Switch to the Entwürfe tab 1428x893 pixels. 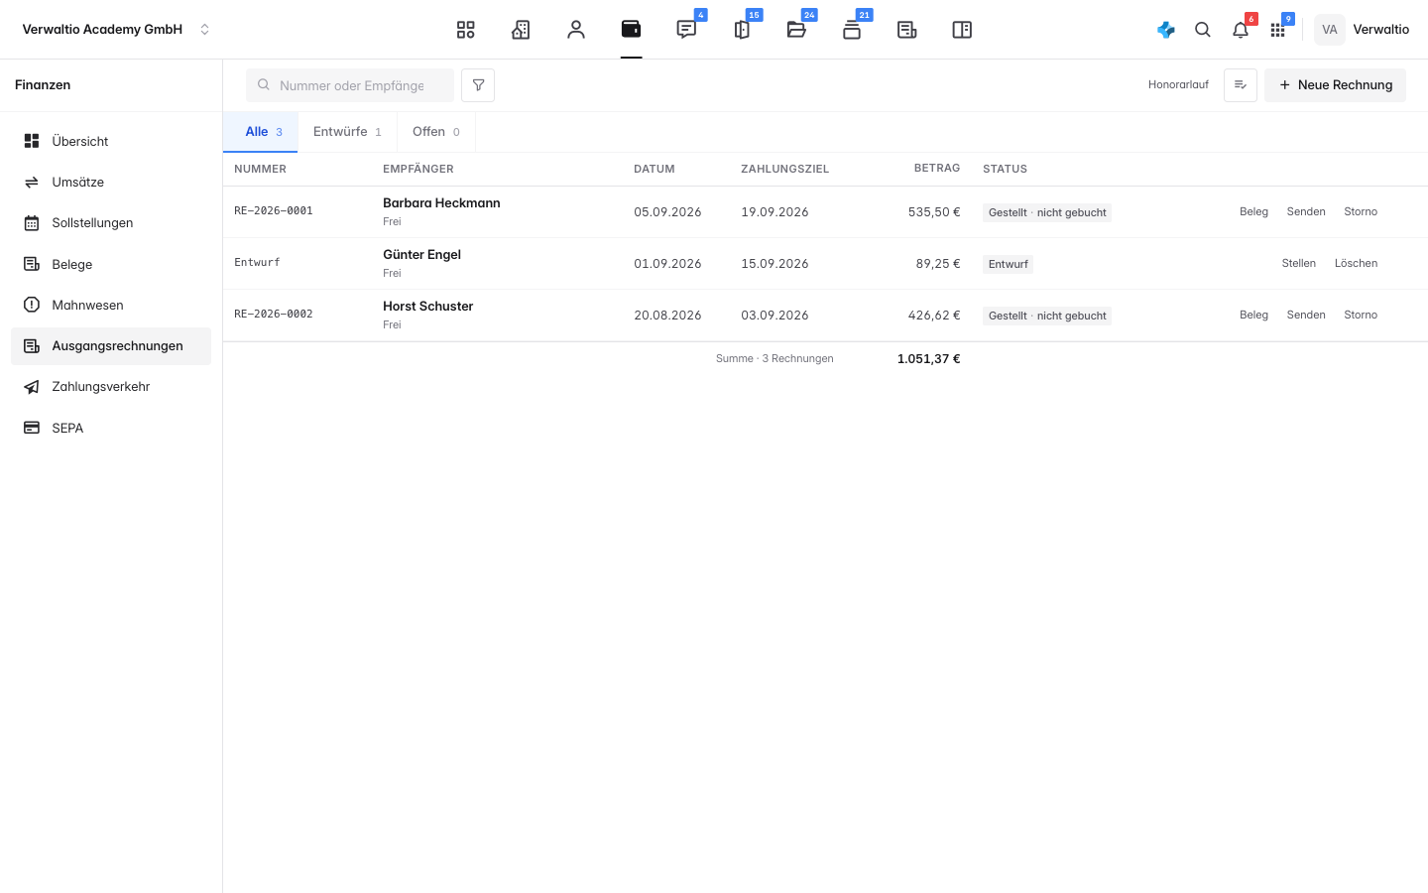click(347, 132)
